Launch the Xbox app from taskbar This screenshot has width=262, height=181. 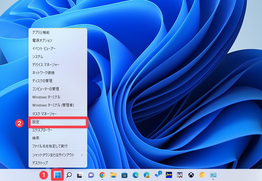click(x=191, y=175)
